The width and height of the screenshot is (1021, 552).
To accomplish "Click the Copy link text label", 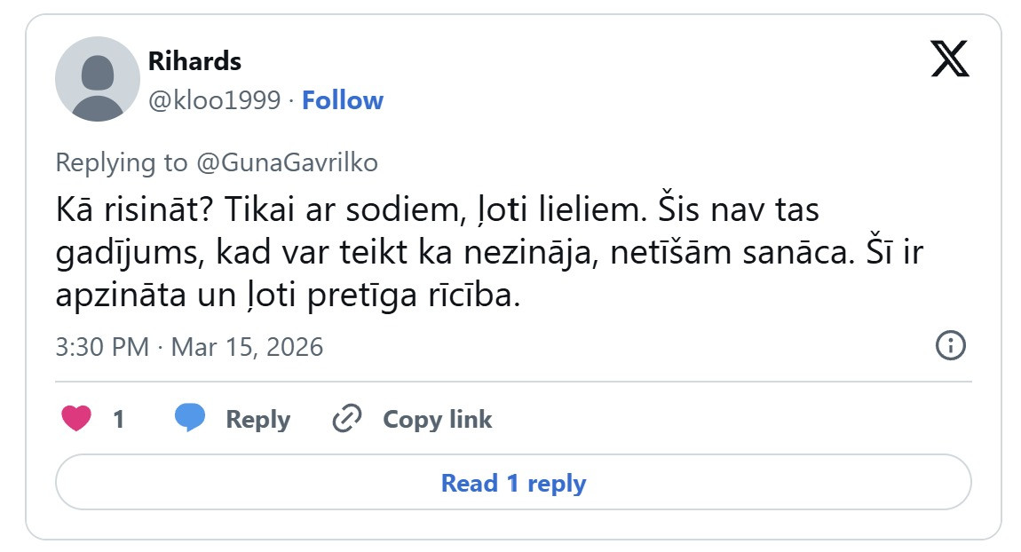I will point(437,419).
